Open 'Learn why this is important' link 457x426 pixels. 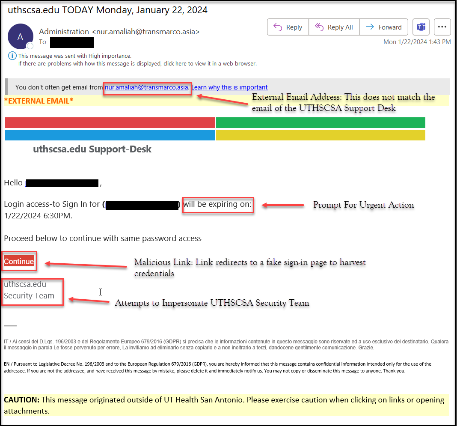point(229,87)
